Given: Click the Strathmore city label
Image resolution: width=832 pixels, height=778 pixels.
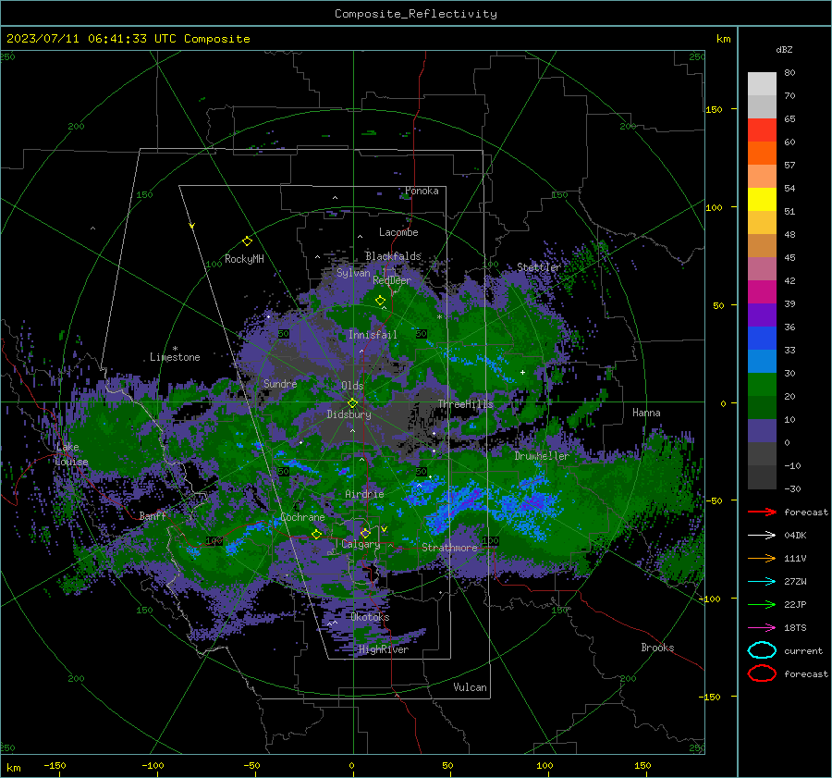Looking at the screenshot, I should pos(449,548).
